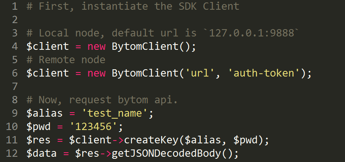The width and height of the screenshot is (345, 162).
Task: Click line number 5 in gutter
Action: coord(15,60)
